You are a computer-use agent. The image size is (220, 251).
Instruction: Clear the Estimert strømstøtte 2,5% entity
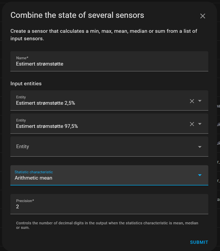(x=192, y=101)
